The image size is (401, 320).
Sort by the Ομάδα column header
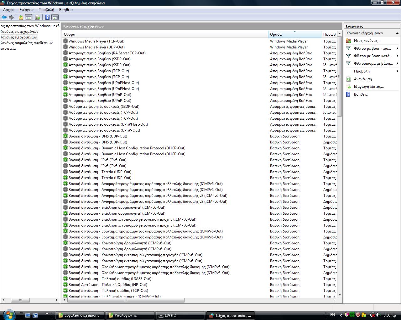[x=295, y=34]
